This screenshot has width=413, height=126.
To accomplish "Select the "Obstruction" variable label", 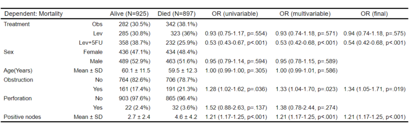I will coord(19,80).
